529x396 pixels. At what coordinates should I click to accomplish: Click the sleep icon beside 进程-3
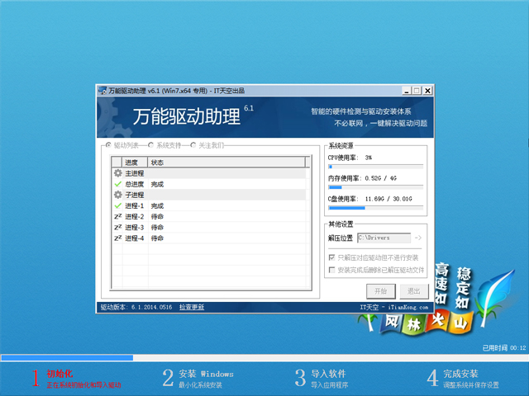coord(117,227)
